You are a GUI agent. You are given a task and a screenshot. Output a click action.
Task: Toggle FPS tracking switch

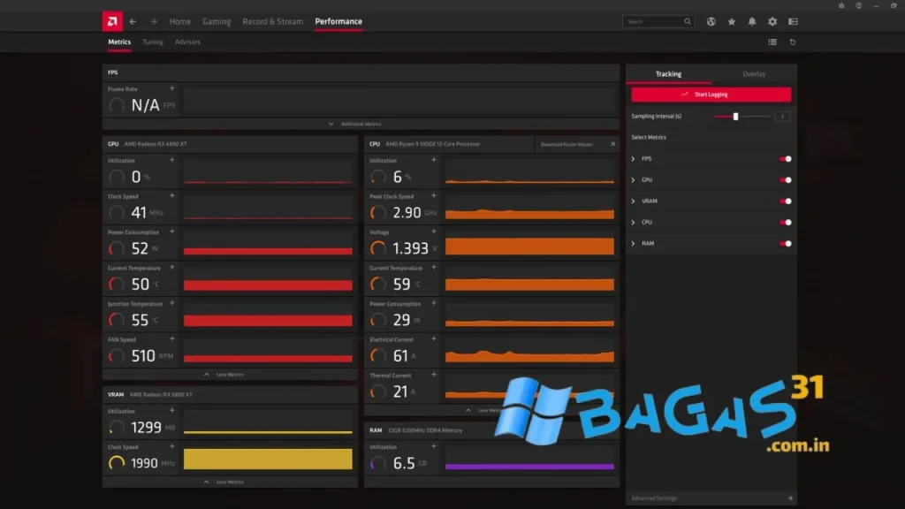tap(785, 159)
